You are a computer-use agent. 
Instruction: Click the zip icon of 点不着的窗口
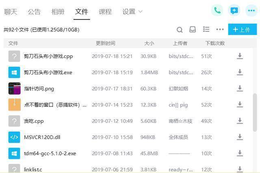click(x=15, y=104)
